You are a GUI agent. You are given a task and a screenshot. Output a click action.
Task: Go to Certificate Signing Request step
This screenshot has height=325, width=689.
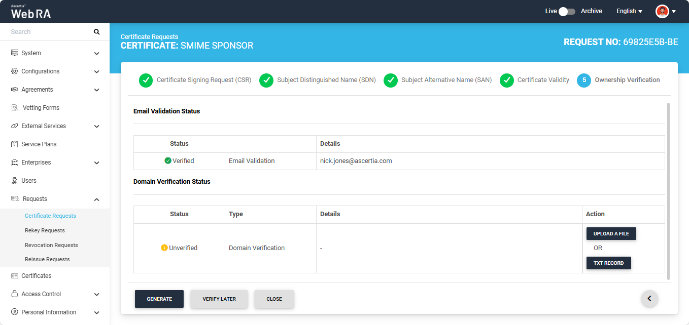[x=146, y=80]
